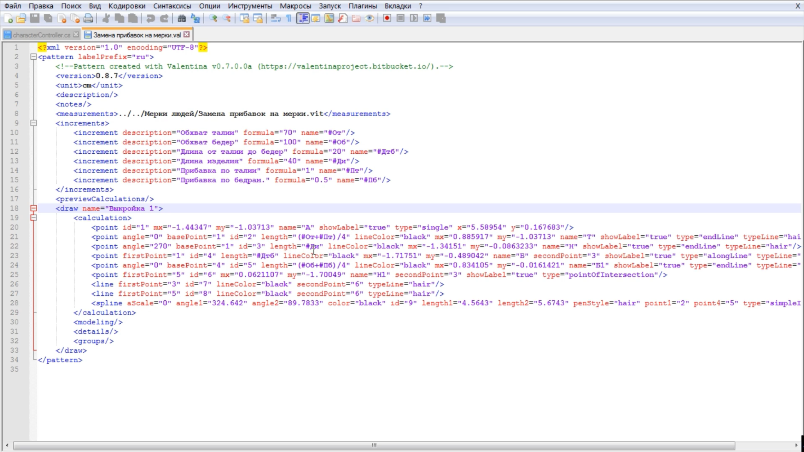This screenshot has width=804, height=452.
Task: Open the Правка menu
Action: pos(41,6)
